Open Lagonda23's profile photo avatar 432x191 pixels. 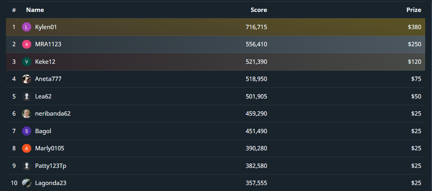26,183
